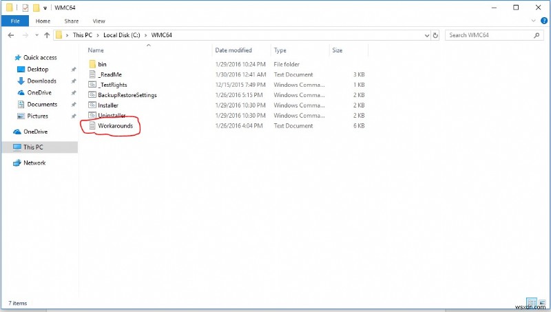The width and height of the screenshot is (551, 312).
Task: Open the File ribbon tab
Action: [15, 21]
